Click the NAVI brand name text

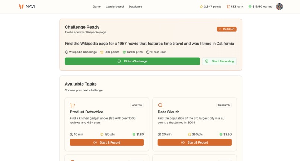click(x=31, y=6)
